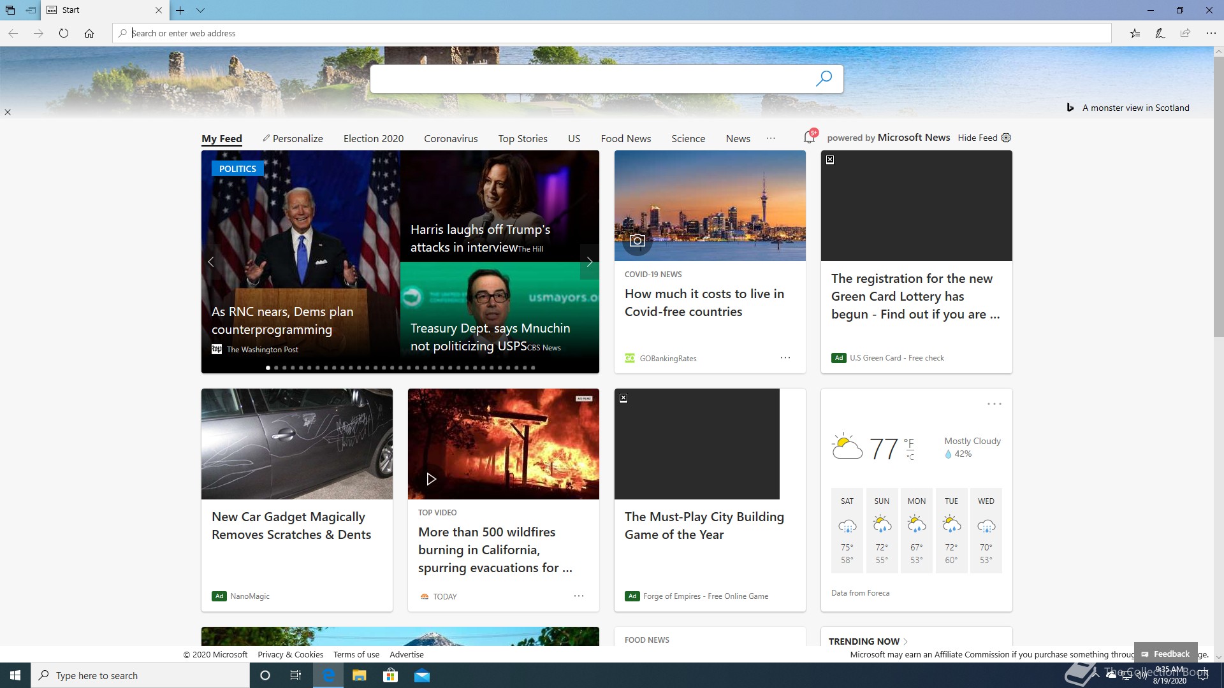Click the Share page icon
This screenshot has height=688, width=1224.
(1185, 33)
